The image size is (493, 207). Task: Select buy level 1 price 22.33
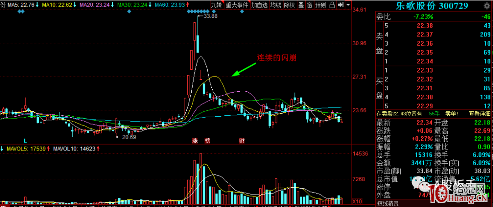coord(426,70)
